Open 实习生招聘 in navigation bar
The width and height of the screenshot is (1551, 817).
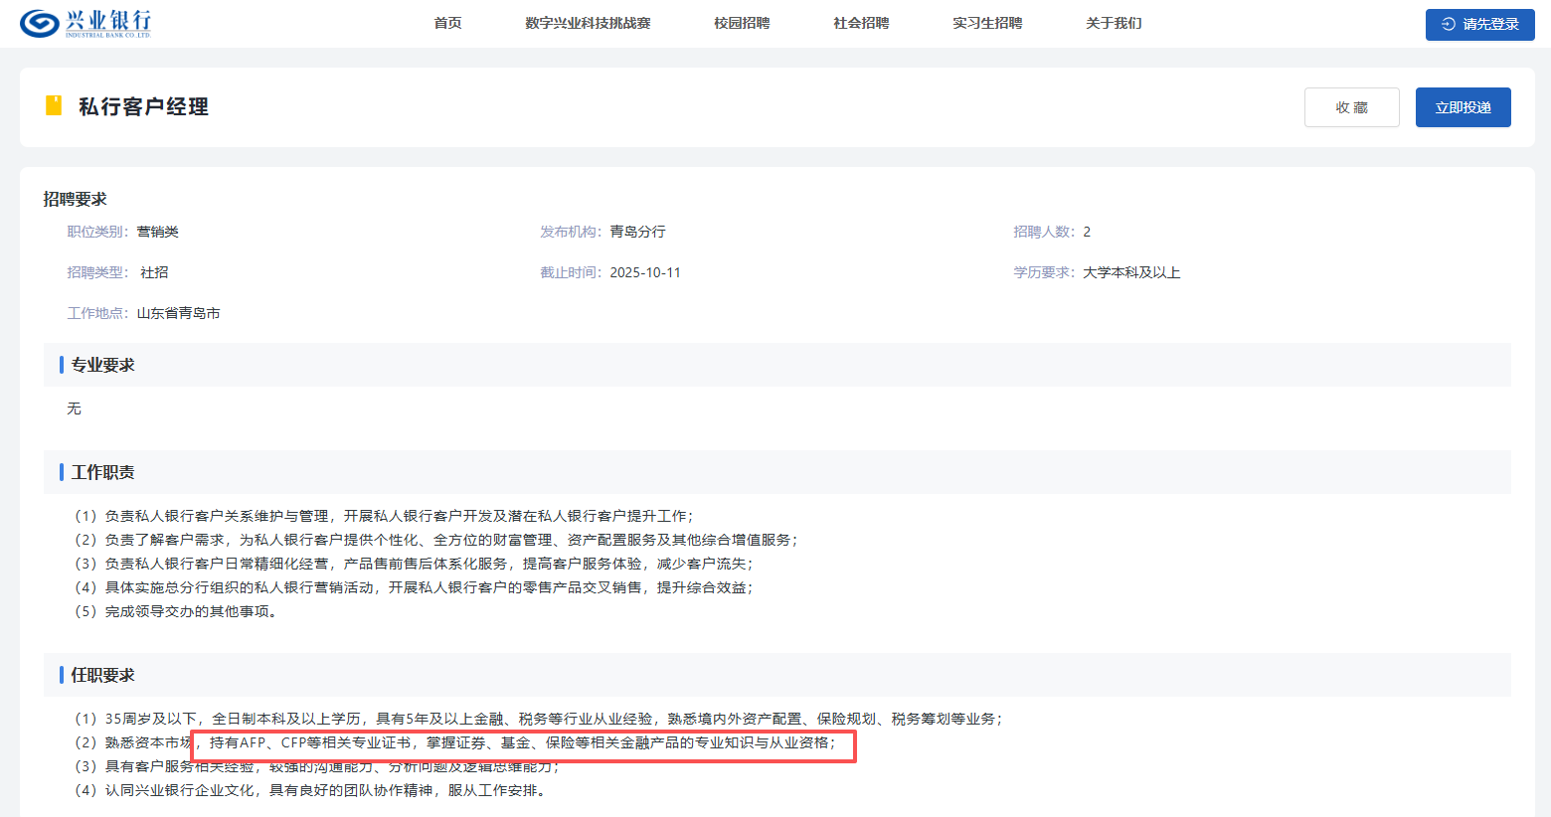[987, 23]
